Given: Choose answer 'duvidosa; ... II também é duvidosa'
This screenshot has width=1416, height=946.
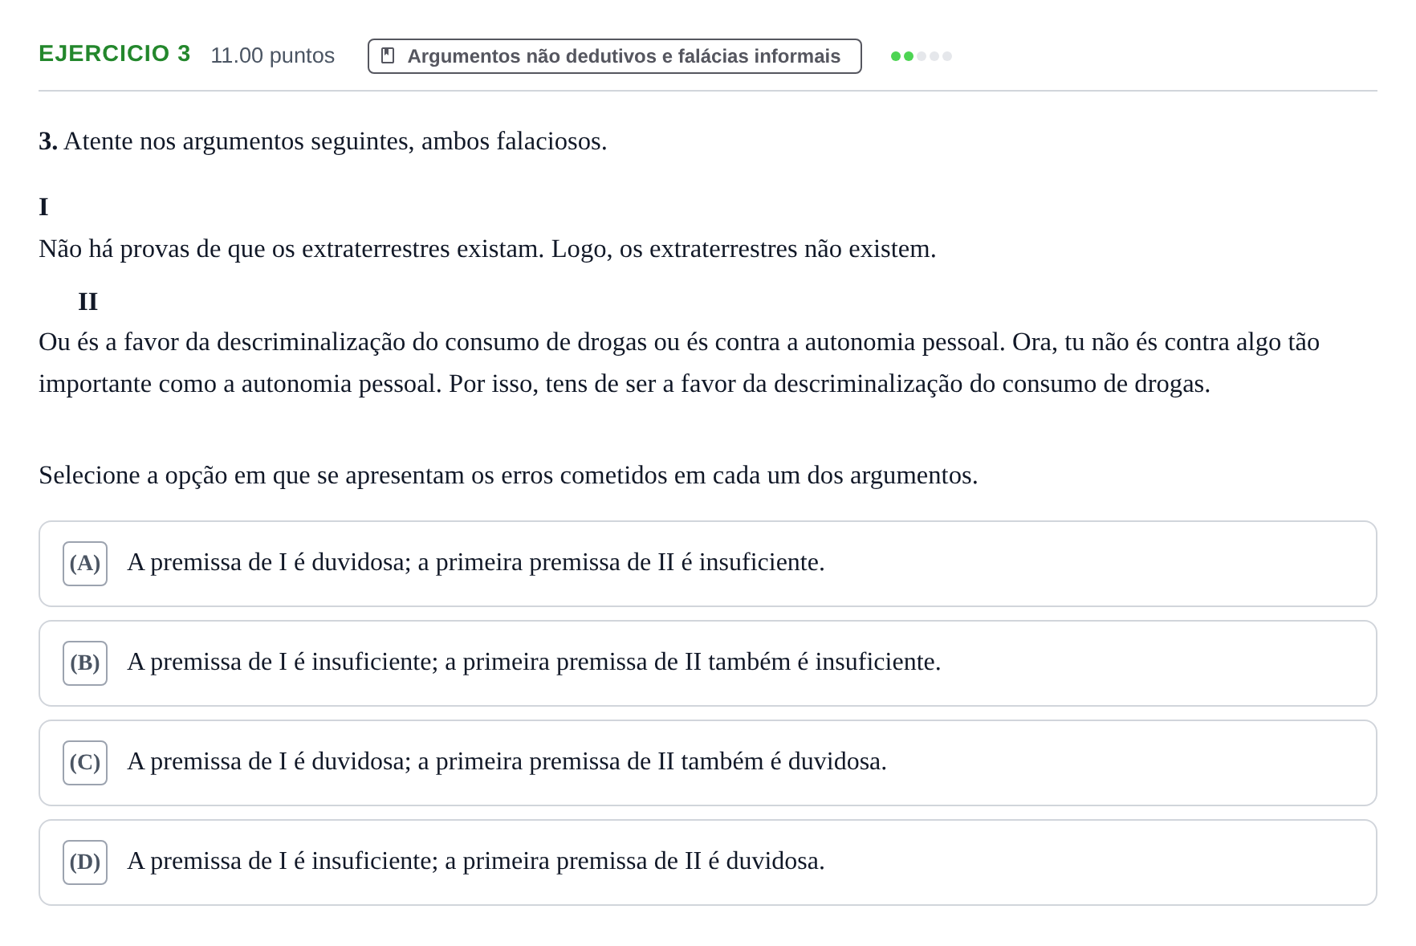Looking at the screenshot, I should [708, 763].
